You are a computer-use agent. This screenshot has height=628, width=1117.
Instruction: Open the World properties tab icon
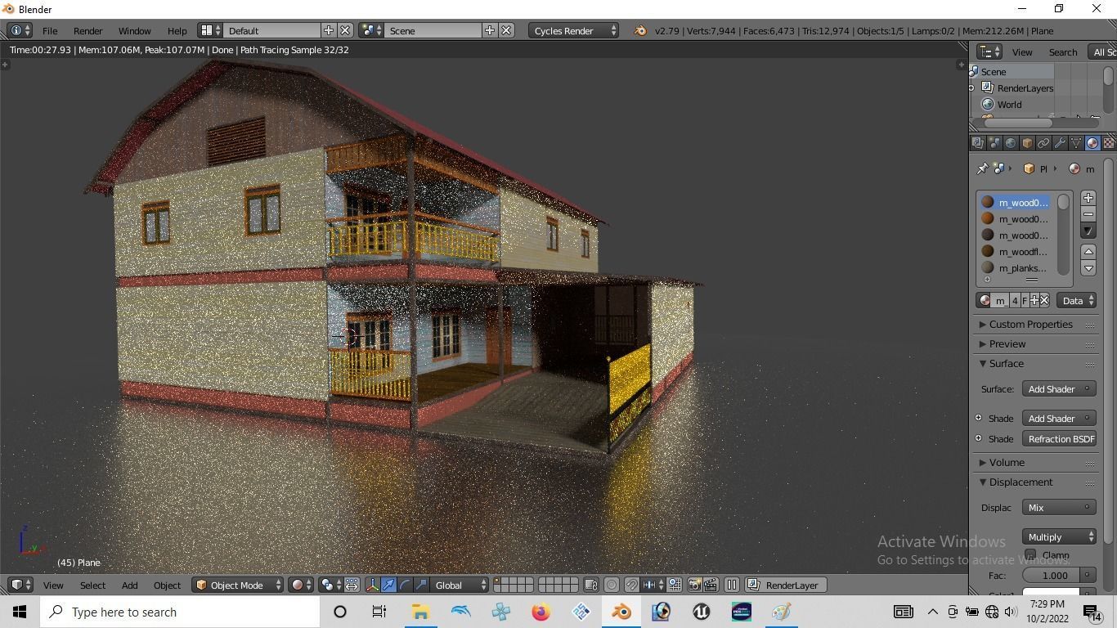[x=1011, y=143]
